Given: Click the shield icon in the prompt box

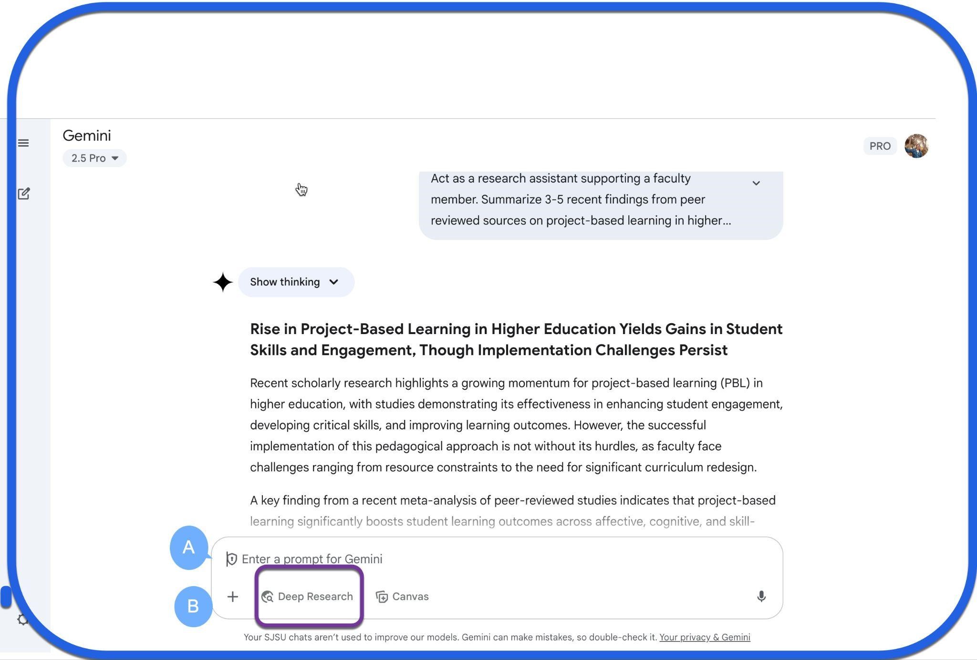Looking at the screenshot, I should point(232,559).
